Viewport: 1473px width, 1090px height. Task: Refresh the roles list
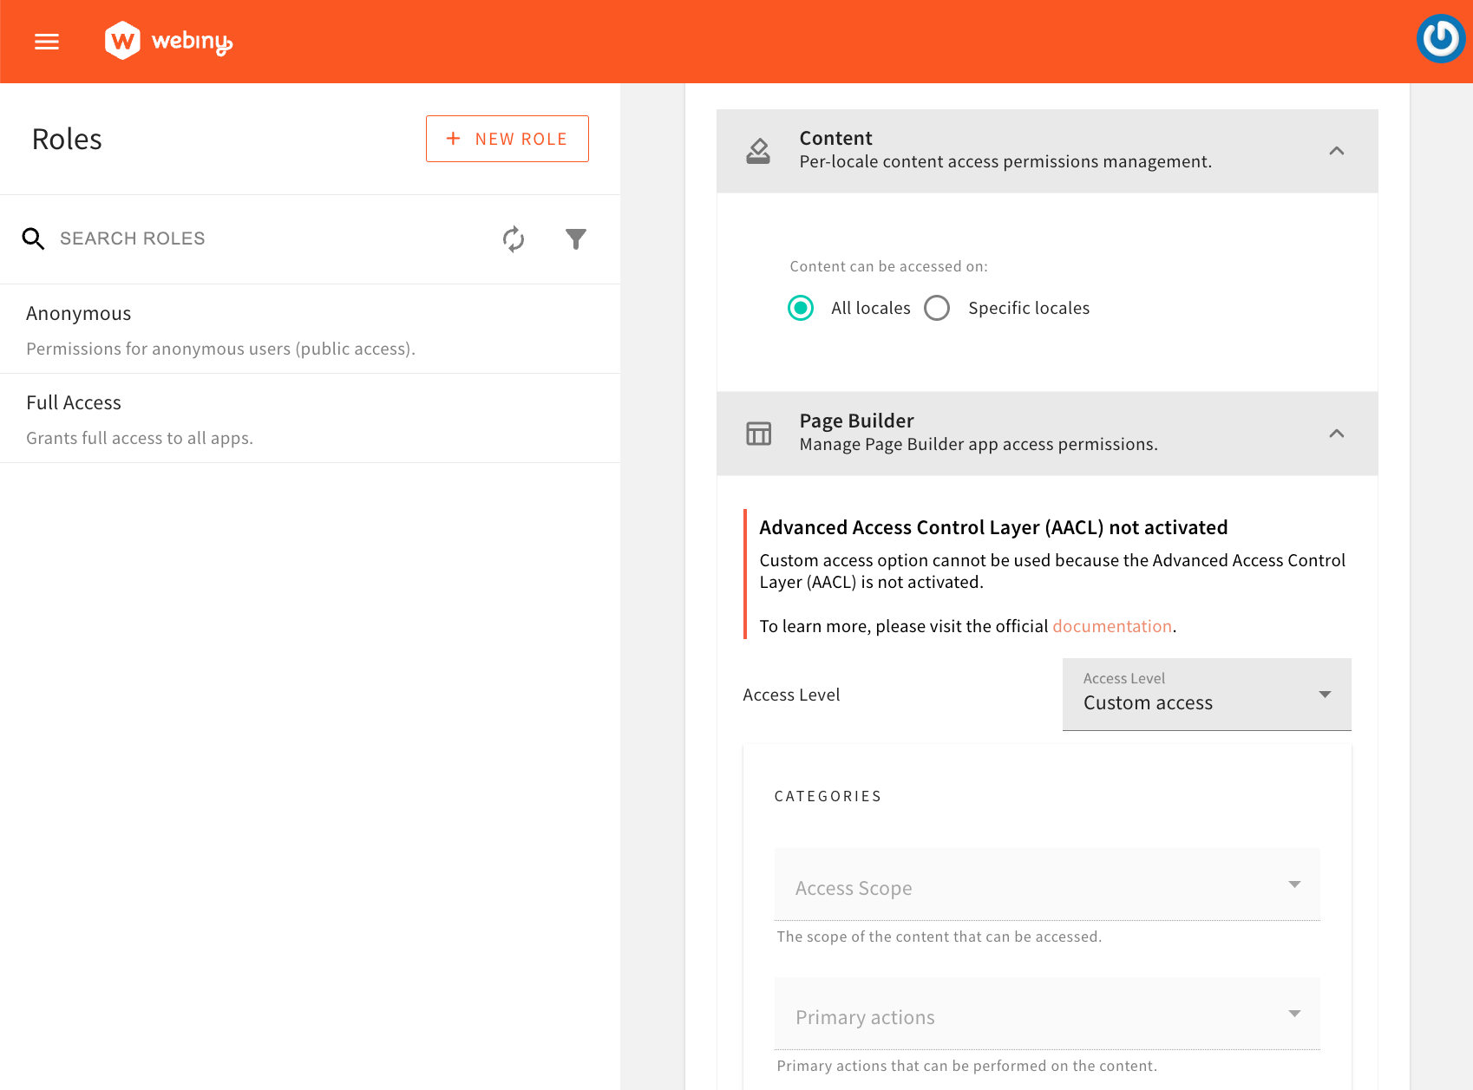click(514, 239)
